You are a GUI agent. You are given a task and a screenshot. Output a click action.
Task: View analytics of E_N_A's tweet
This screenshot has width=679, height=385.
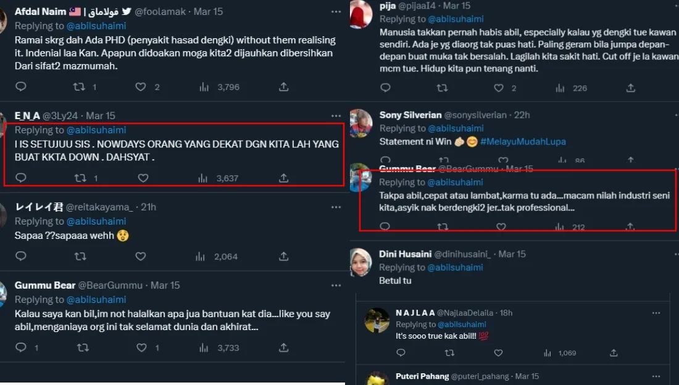tap(204, 178)
